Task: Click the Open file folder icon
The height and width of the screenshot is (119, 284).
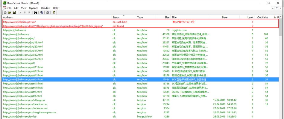Action: coord(10,12)
